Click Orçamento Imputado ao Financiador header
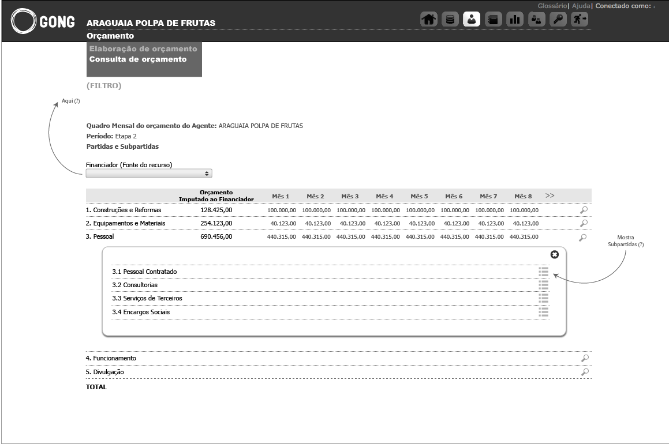The height and width of the screenshot is (444, 669). [x=216, y=196]
